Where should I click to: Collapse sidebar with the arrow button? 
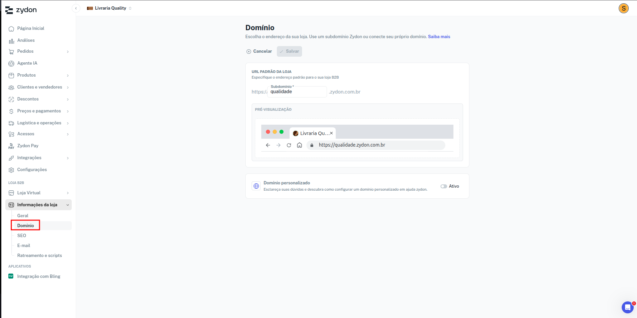76,8
